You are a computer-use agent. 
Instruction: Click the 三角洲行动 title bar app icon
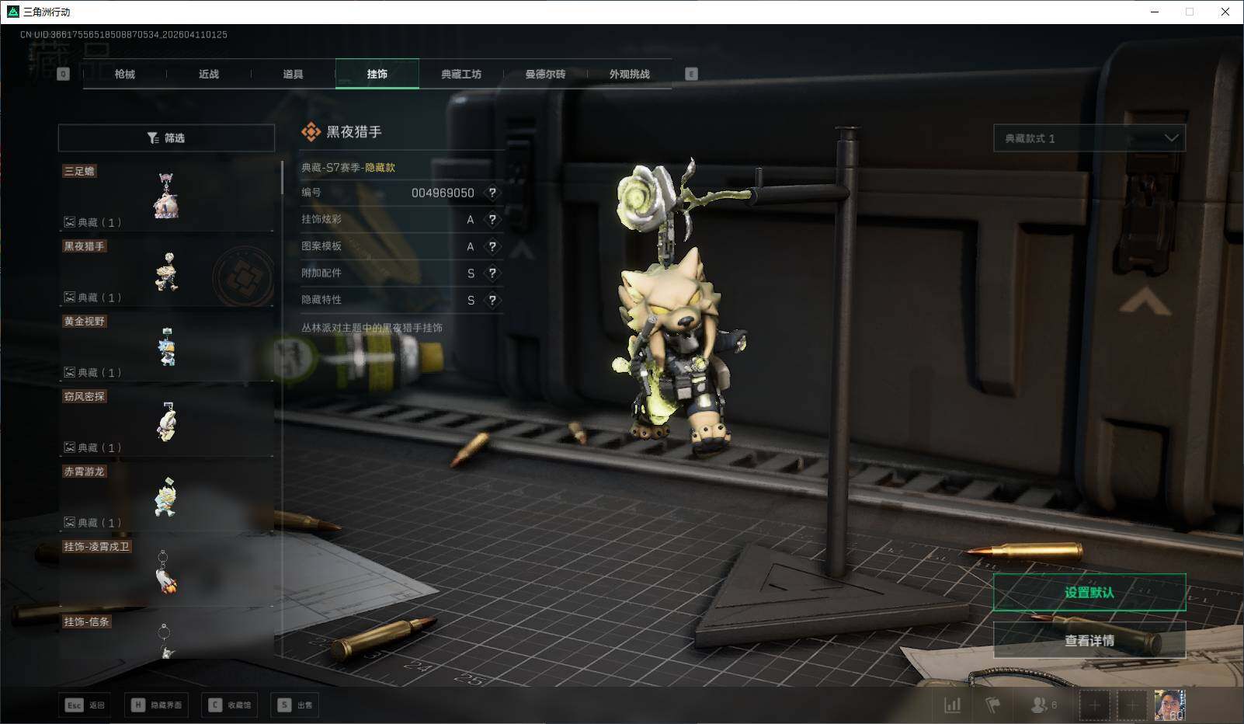point(12,12)
